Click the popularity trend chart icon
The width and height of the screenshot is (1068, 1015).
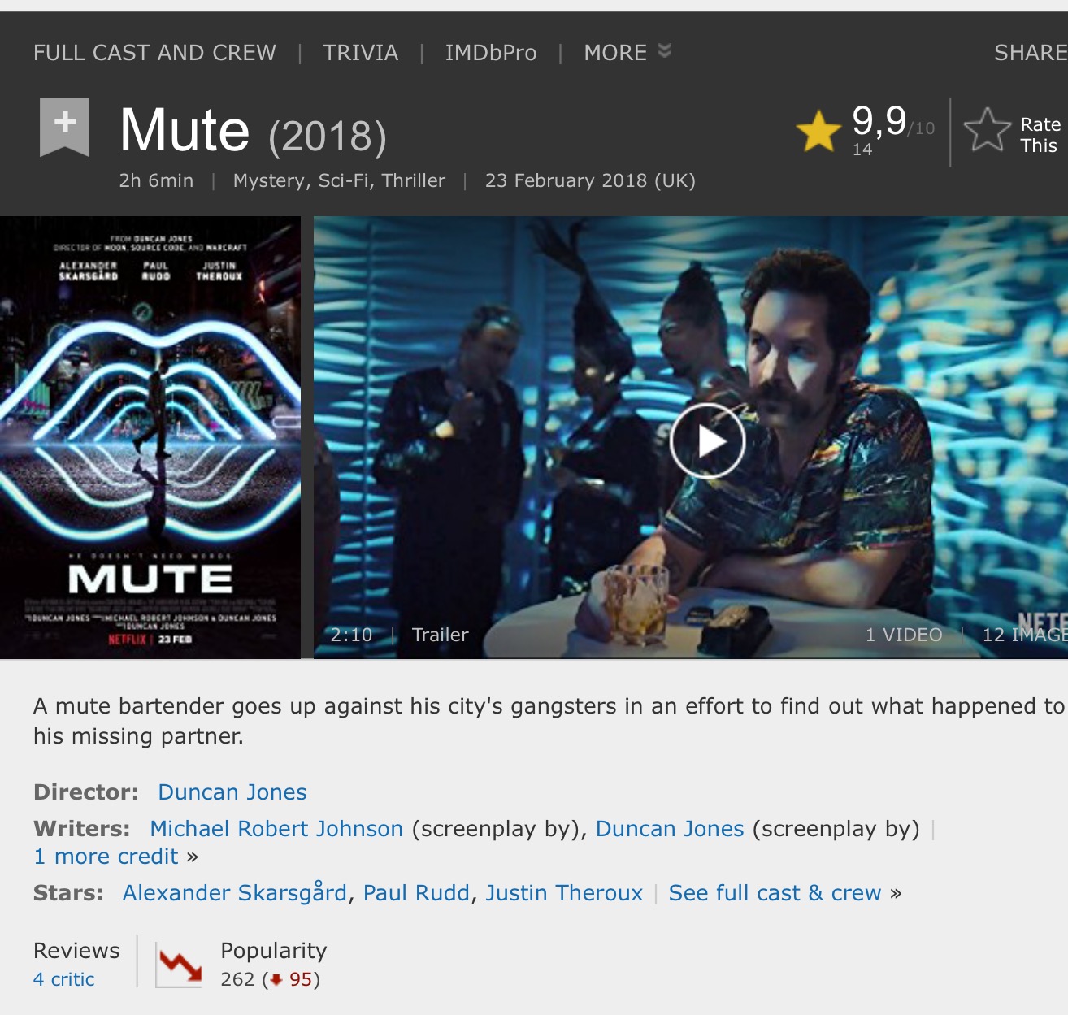click(179, 964)
